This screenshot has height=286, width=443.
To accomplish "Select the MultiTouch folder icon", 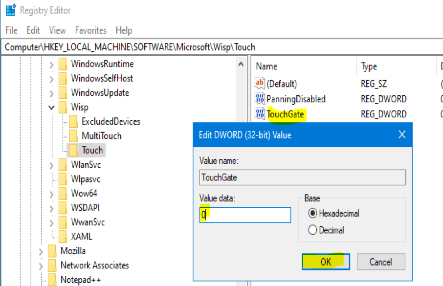I will coord(73,136).
